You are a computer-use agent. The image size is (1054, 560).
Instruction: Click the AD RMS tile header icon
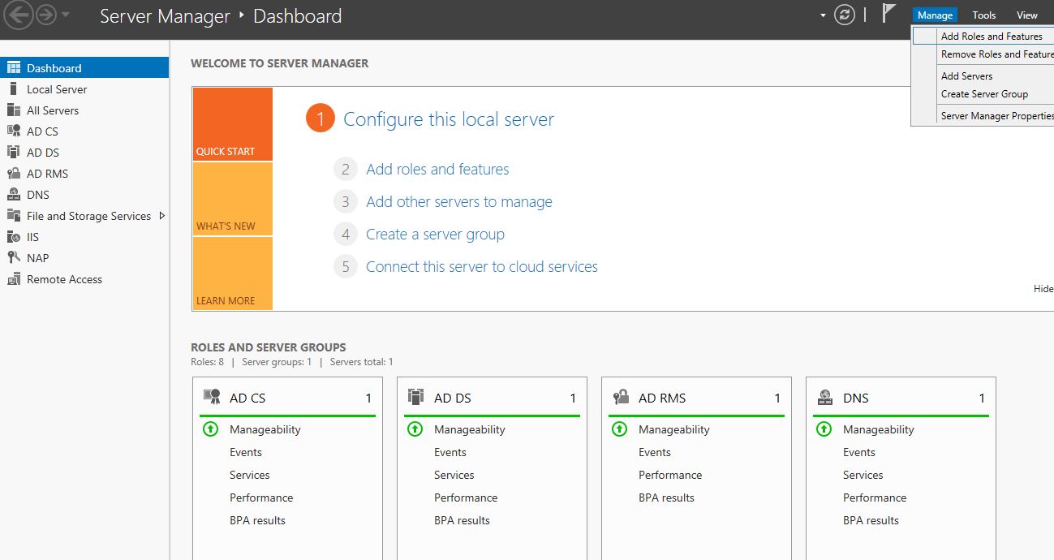click(621, 397)
